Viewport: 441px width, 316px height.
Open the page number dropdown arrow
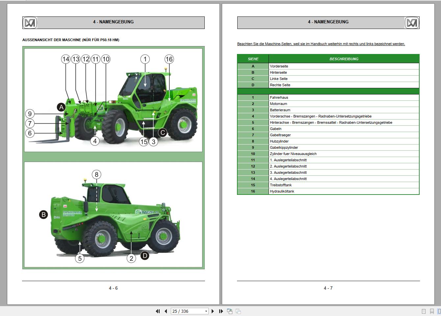206,311
